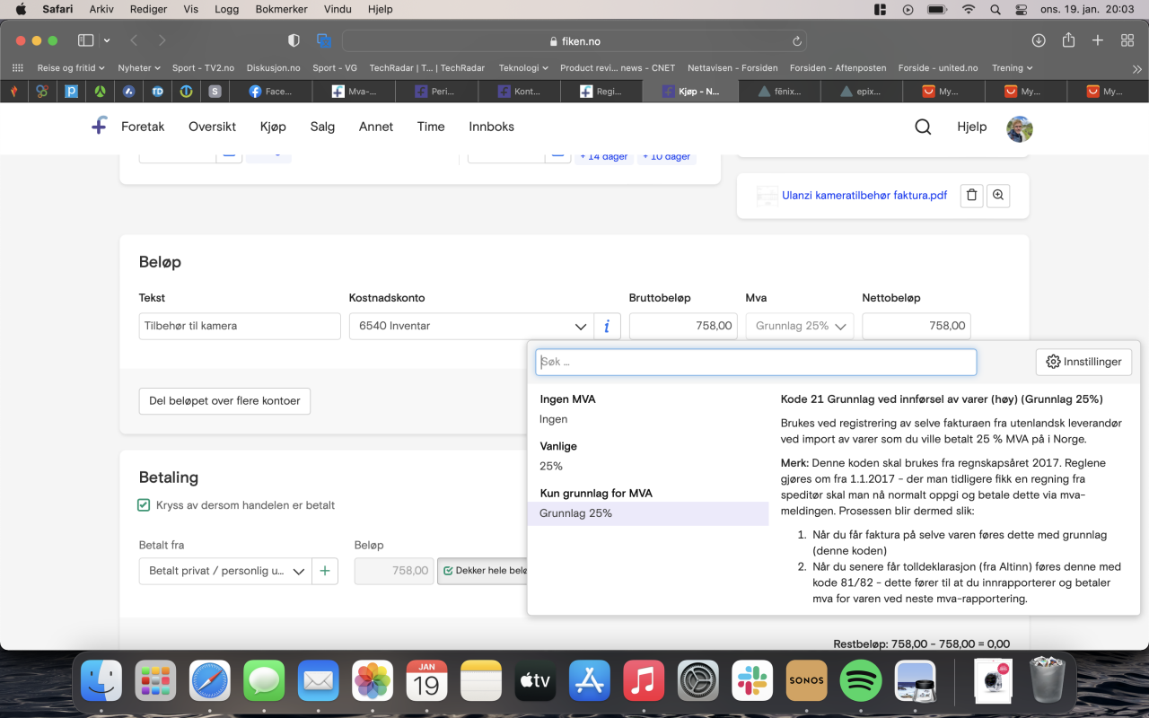Click the Fiken logo in the header

pos(100,127)
